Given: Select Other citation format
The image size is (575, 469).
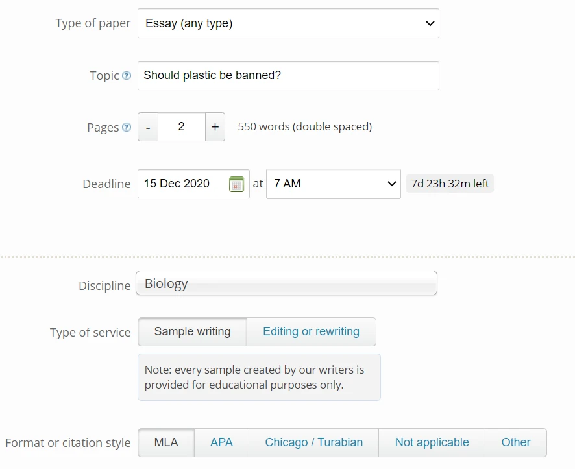Looking at the screenshot, I should click(515, 442).
